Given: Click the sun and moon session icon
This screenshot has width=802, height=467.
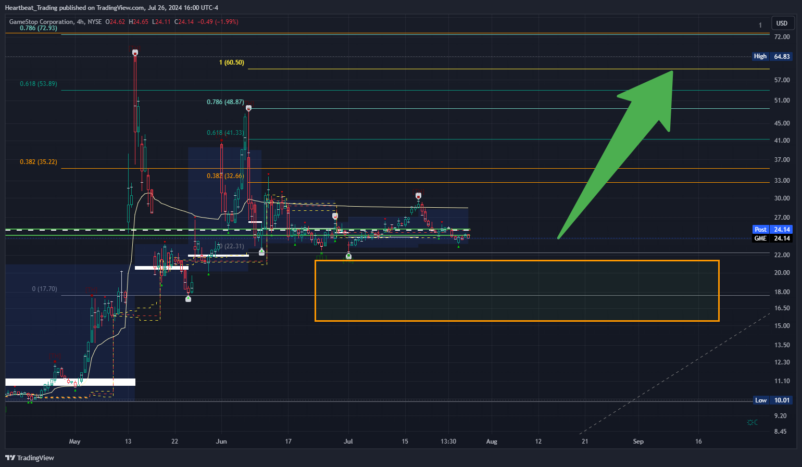Looking at the screenshot, I should [752, 422].
